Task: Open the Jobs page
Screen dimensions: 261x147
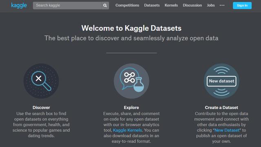Action: coord(211,5)
